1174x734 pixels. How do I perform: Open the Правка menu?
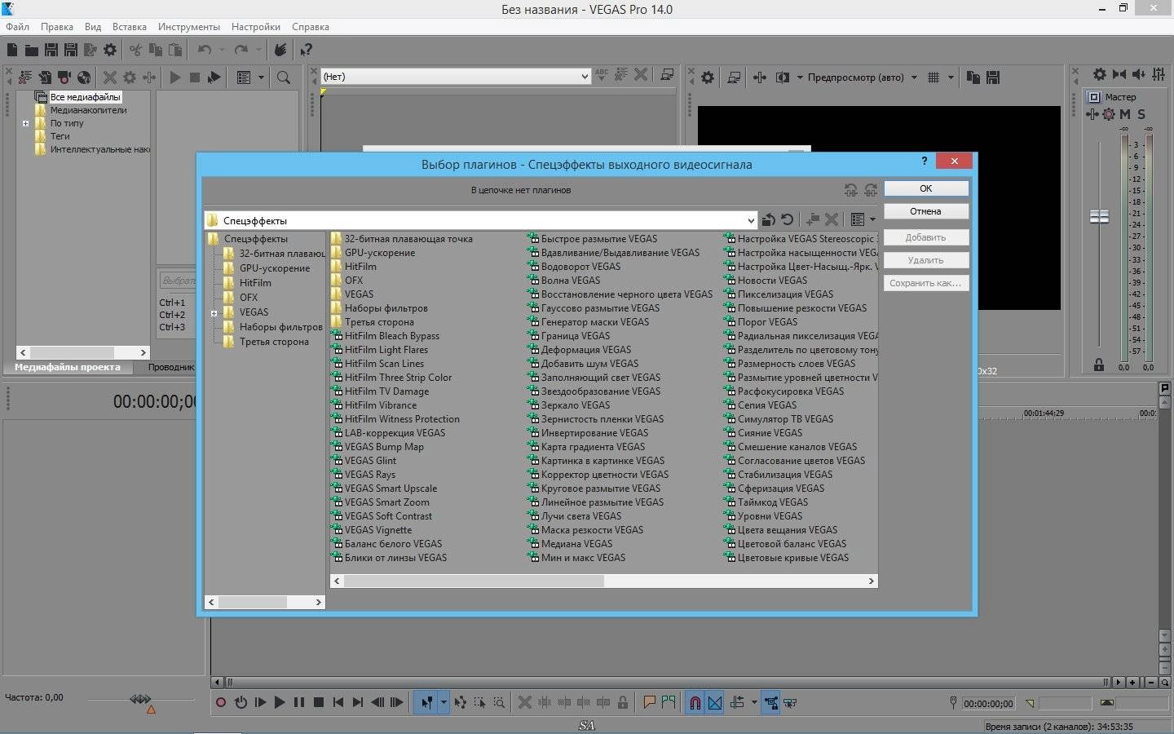tap(57, 27)
